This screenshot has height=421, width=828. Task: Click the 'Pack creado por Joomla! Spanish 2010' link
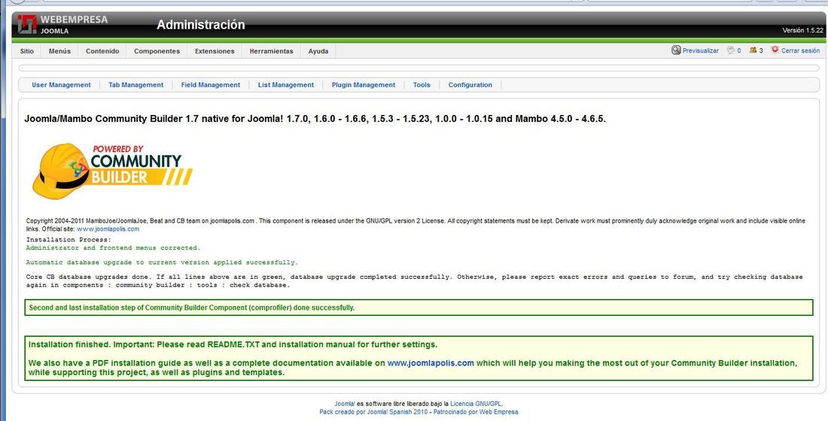pos(374,412)
